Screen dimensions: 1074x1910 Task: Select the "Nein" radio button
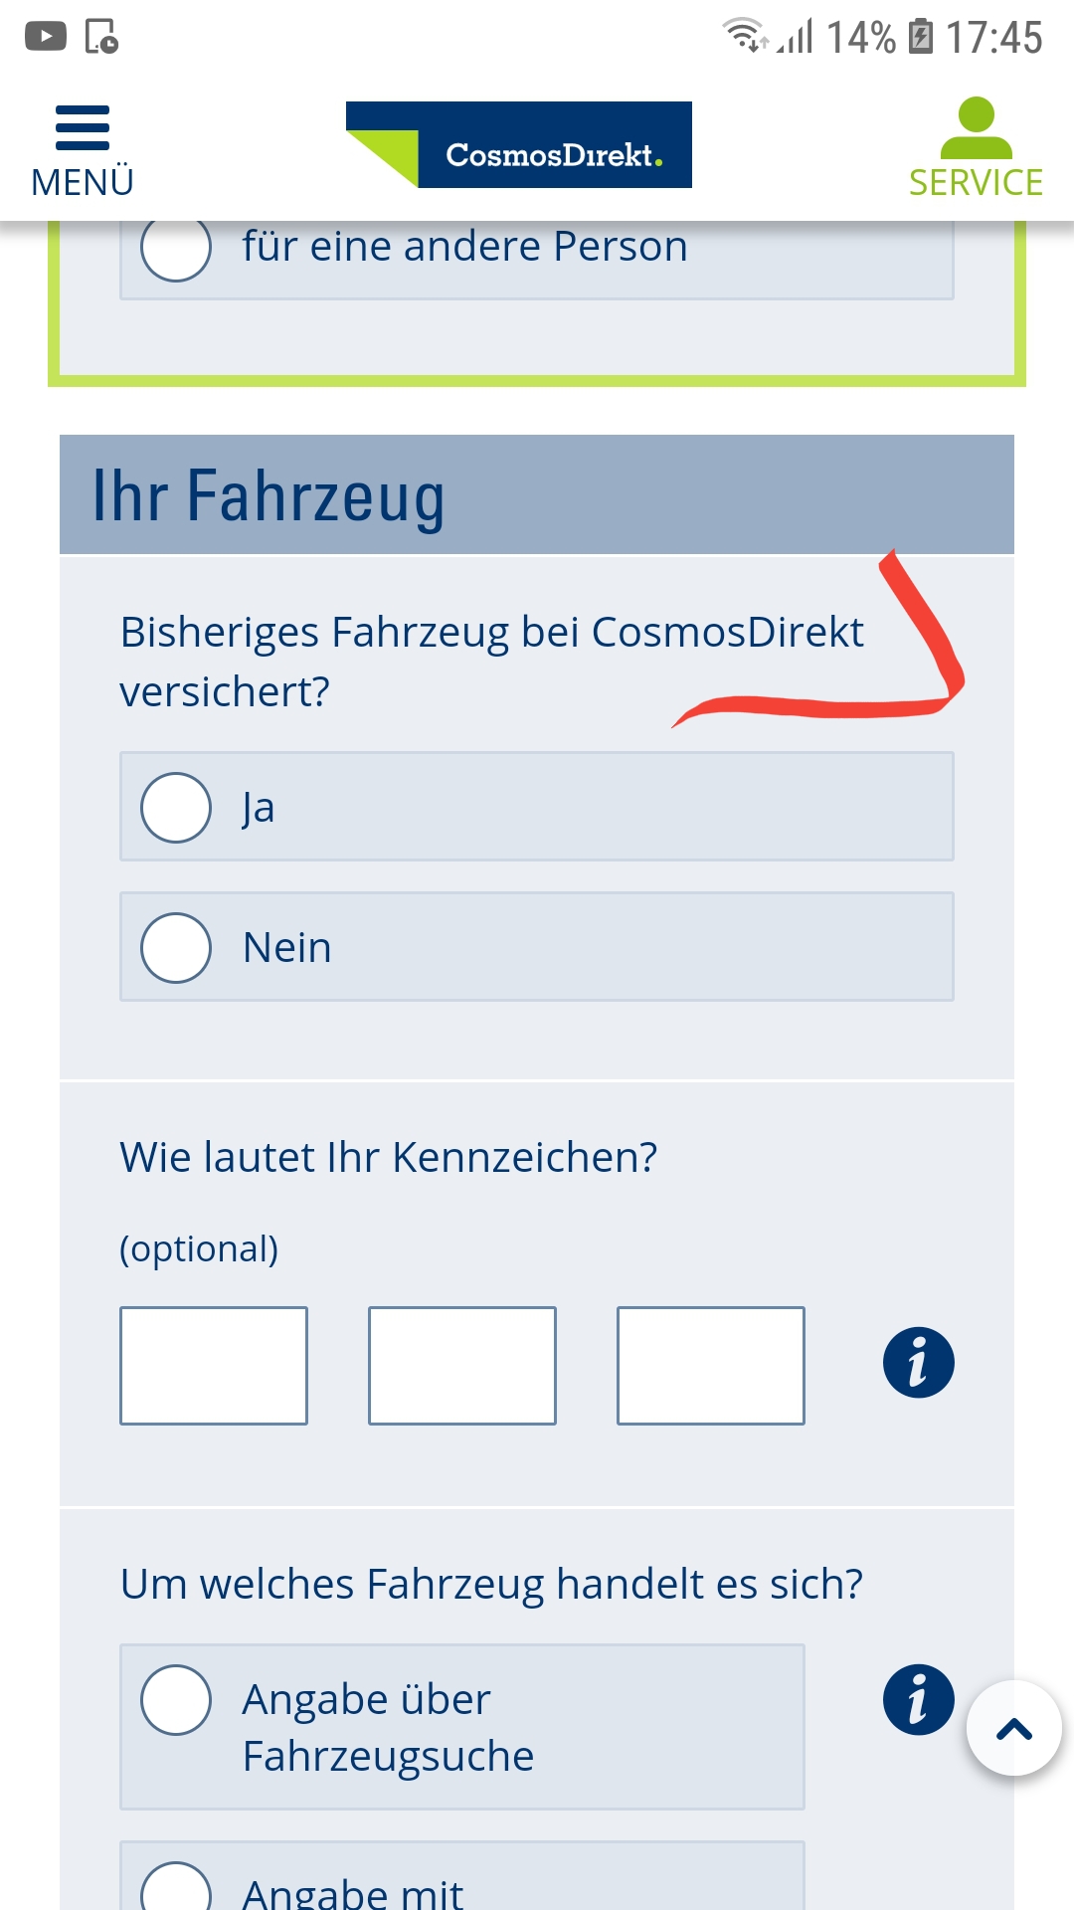pos(176,948)
